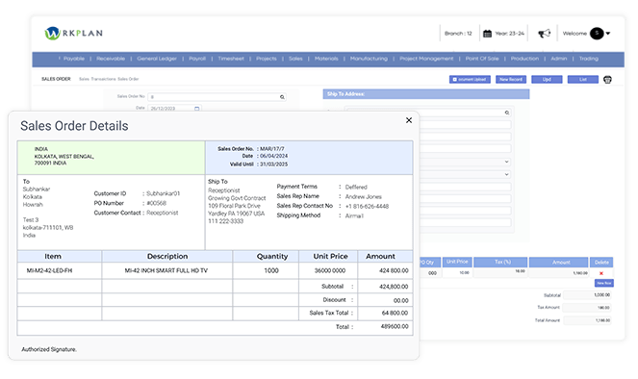Click the Year: 23-24 label
Viewport: 638px width, 379px height.
(510, 34)
